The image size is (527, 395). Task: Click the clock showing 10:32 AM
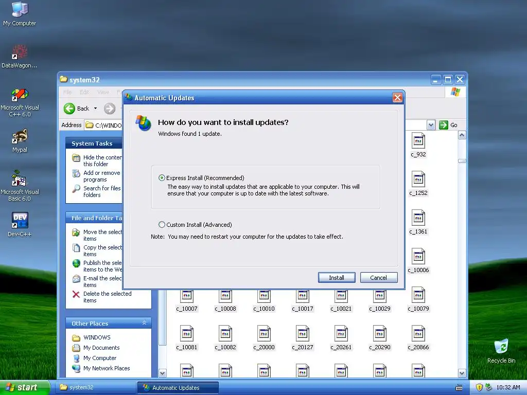[x=508, y=387]
